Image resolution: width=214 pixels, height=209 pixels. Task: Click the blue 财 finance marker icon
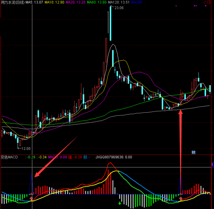pyautogui.click(x=193, y=152)
